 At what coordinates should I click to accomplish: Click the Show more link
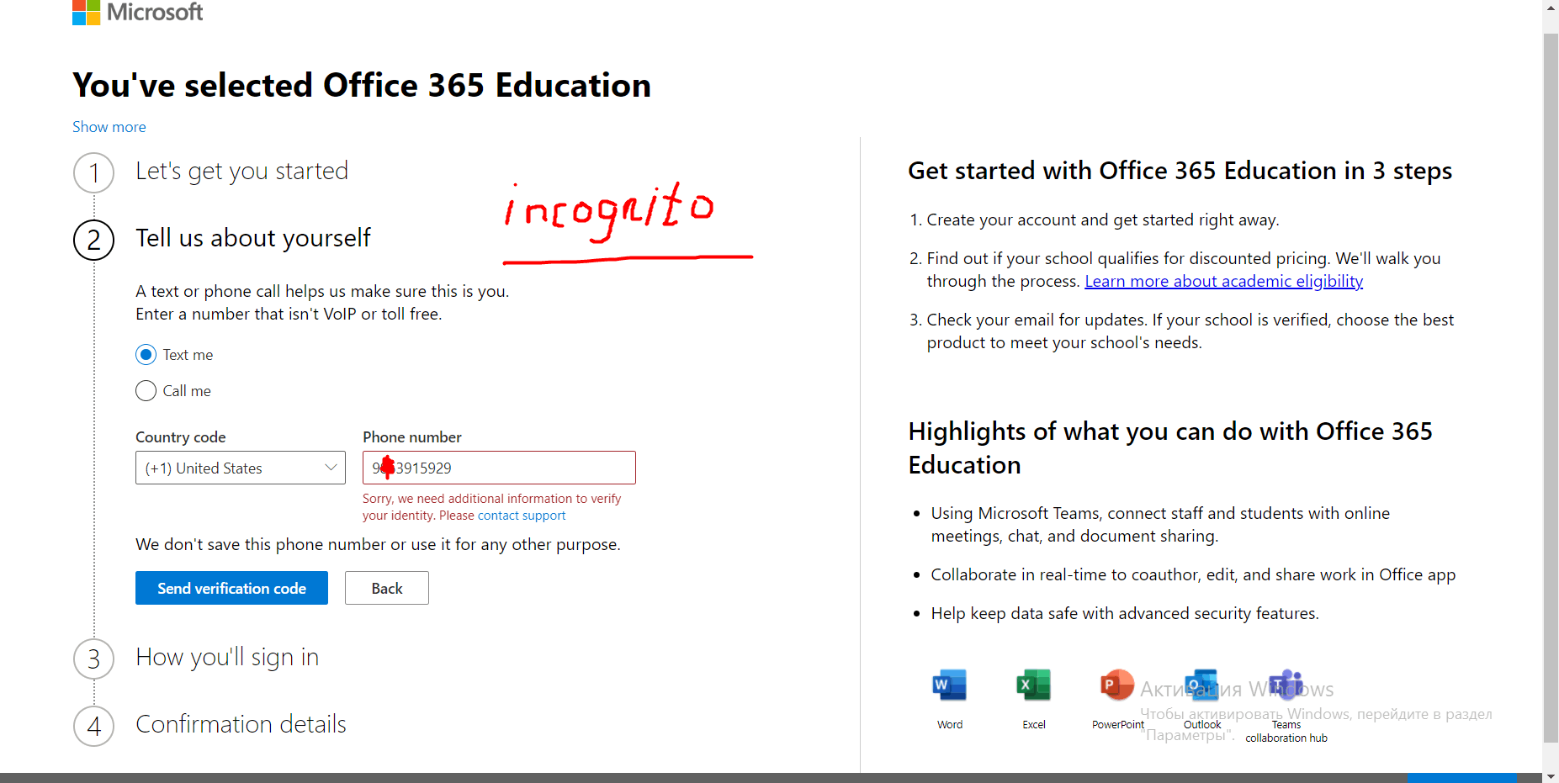(x=109, y=127)
